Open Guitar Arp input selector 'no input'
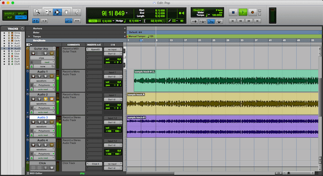 [x=113, y=50]
